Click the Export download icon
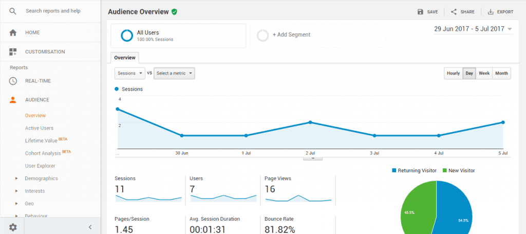Viewport: 526px width, 234px height. 491,12
